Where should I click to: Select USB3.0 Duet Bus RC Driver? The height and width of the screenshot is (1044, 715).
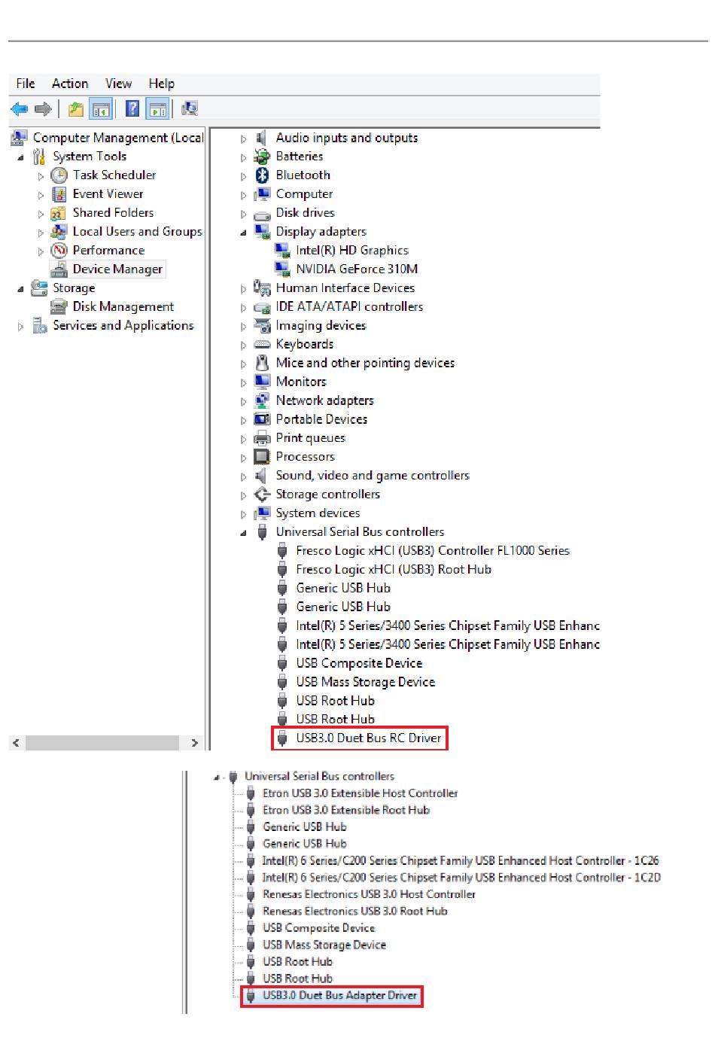tap(369, 738)
